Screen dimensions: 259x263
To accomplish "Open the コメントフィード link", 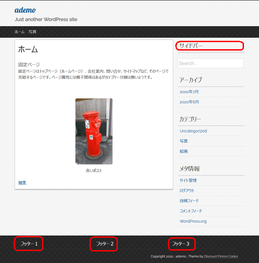I will tap(191, 211).
